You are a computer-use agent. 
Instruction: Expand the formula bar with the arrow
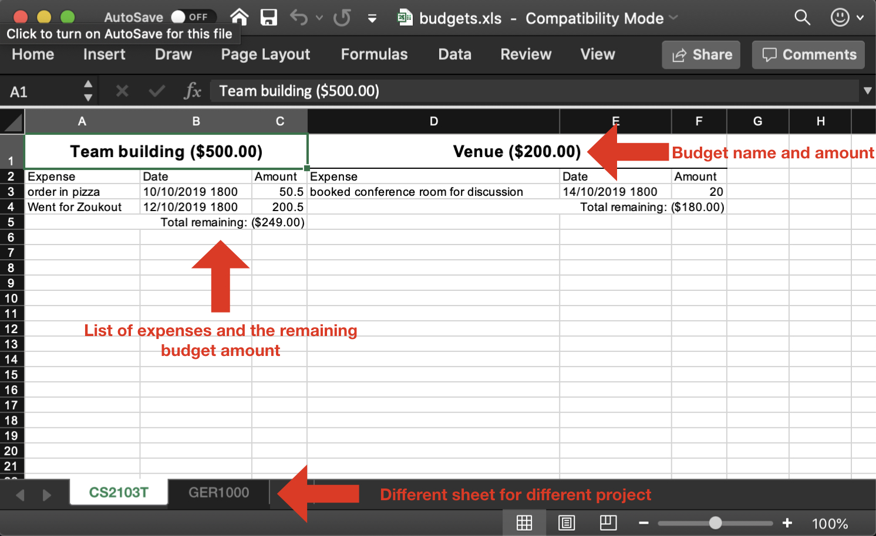(x=867, y=91)
